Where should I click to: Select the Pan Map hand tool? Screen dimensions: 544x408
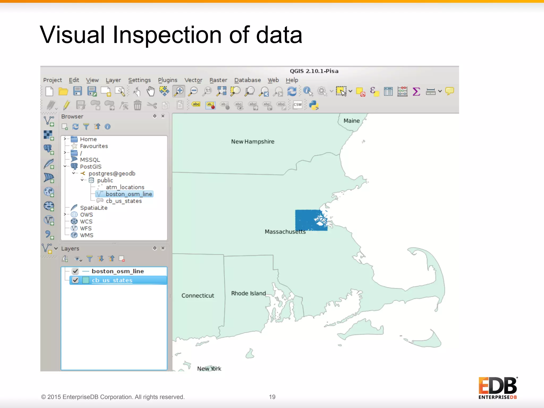(151, 91)
